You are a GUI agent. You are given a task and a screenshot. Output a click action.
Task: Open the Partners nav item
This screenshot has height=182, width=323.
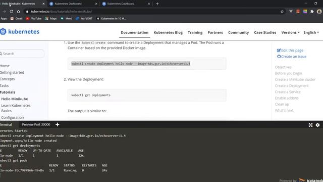216,32
